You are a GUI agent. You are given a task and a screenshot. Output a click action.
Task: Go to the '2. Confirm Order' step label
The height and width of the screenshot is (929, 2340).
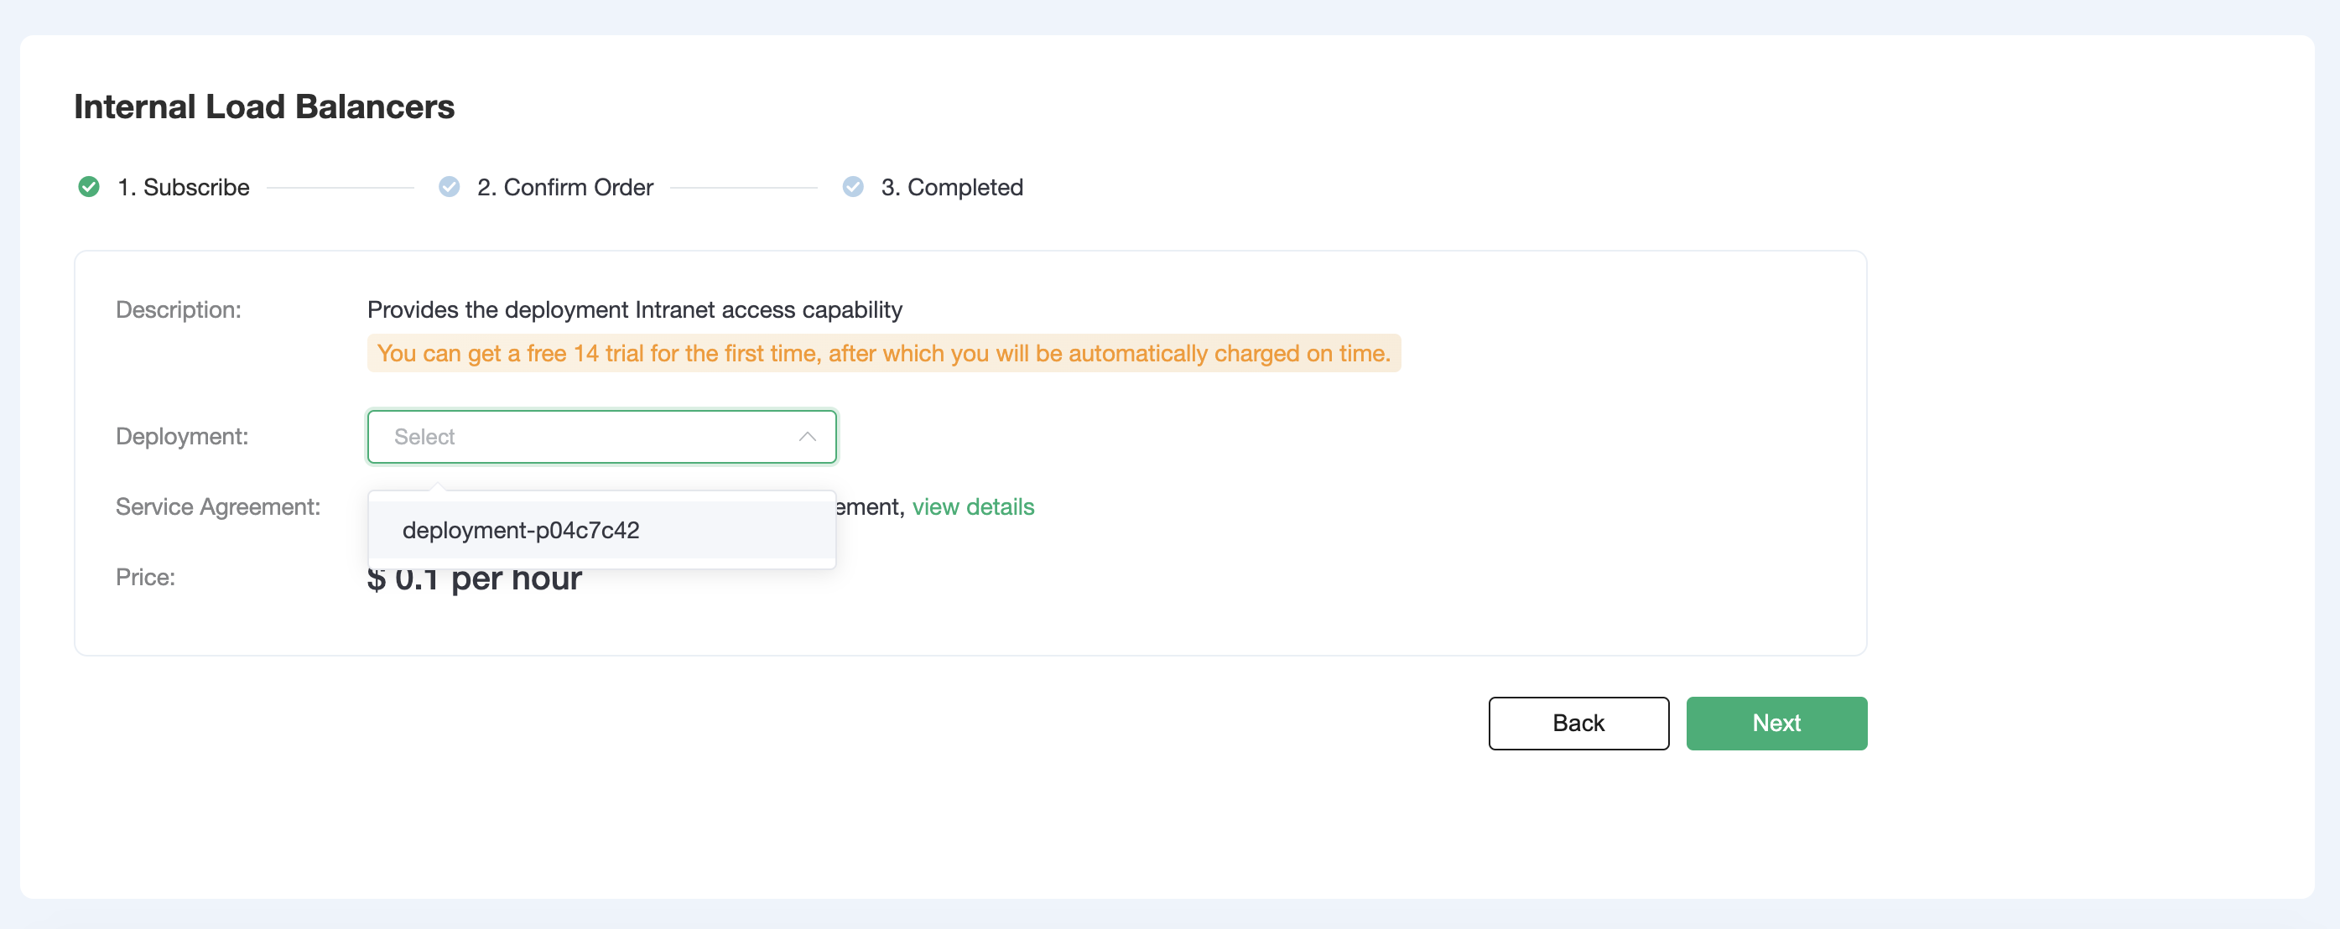click(x=565, y=187)
